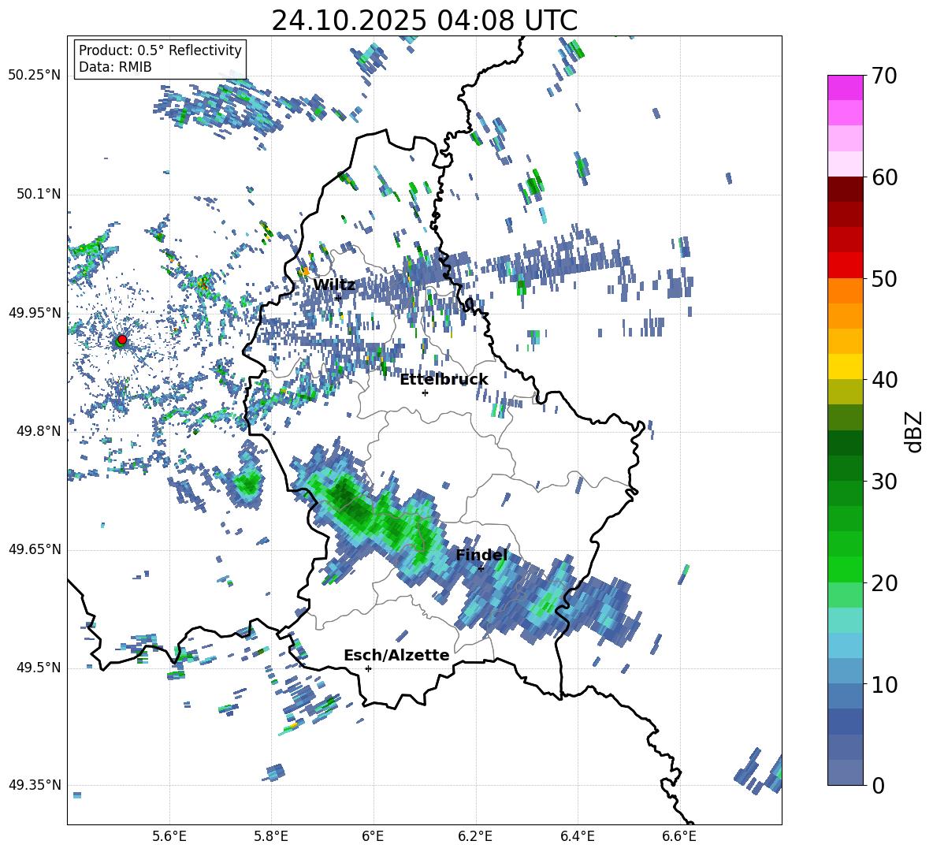Click the colorbar tick label 60
933x852 pixels.
coord(885,177)
